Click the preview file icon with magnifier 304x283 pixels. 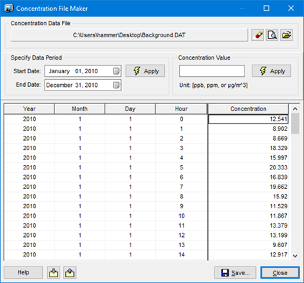click(x=272, y=35)
